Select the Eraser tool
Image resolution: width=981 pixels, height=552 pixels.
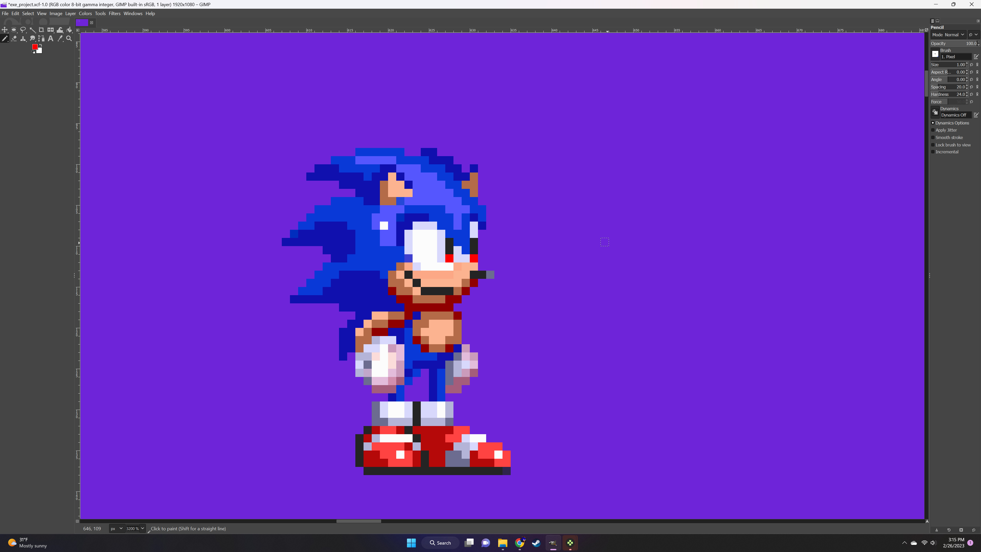pos(14,38)
